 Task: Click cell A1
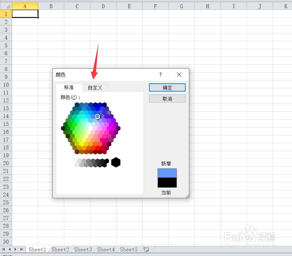pyautogui.click(x=25, y=14)
